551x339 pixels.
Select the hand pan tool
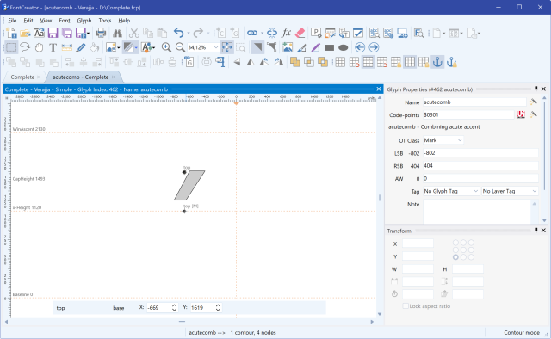(39, 47)
